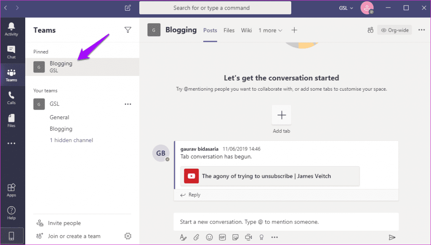Open the Files tab of the Blogging channel
Viewport: 431px width, 245px height.
click(x=229, y=30)
